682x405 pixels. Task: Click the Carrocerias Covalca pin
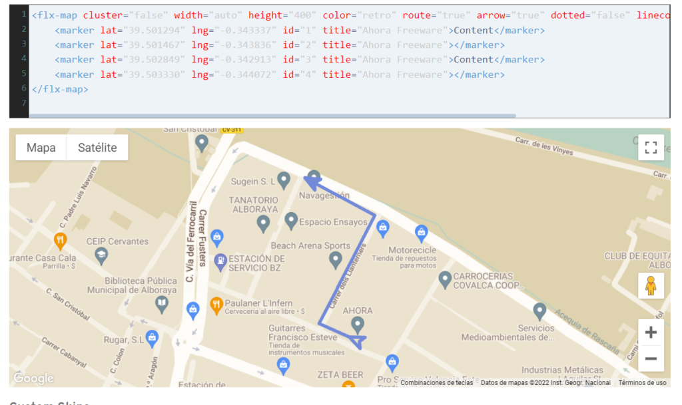pos(445,280)
